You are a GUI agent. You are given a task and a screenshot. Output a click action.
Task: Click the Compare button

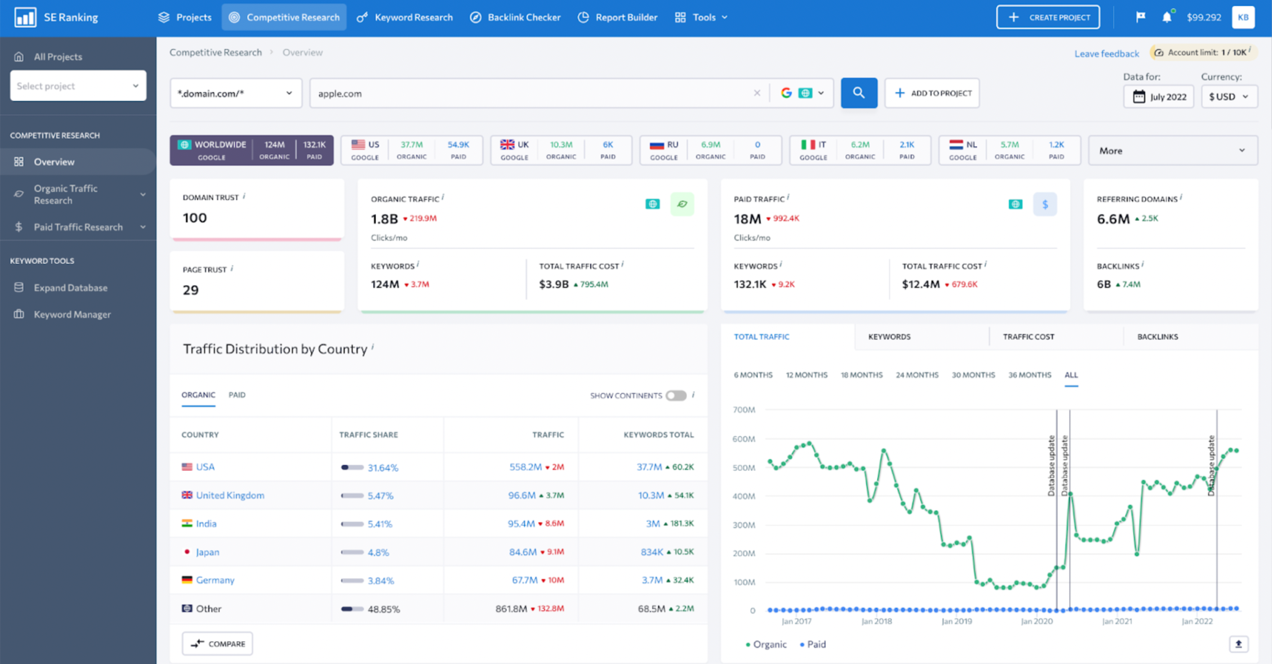[217, 643]
